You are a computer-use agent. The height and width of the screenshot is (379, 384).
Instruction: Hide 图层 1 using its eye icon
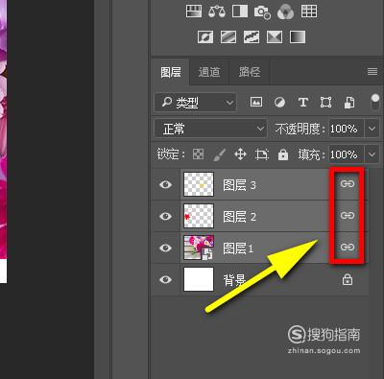(165, 248)
